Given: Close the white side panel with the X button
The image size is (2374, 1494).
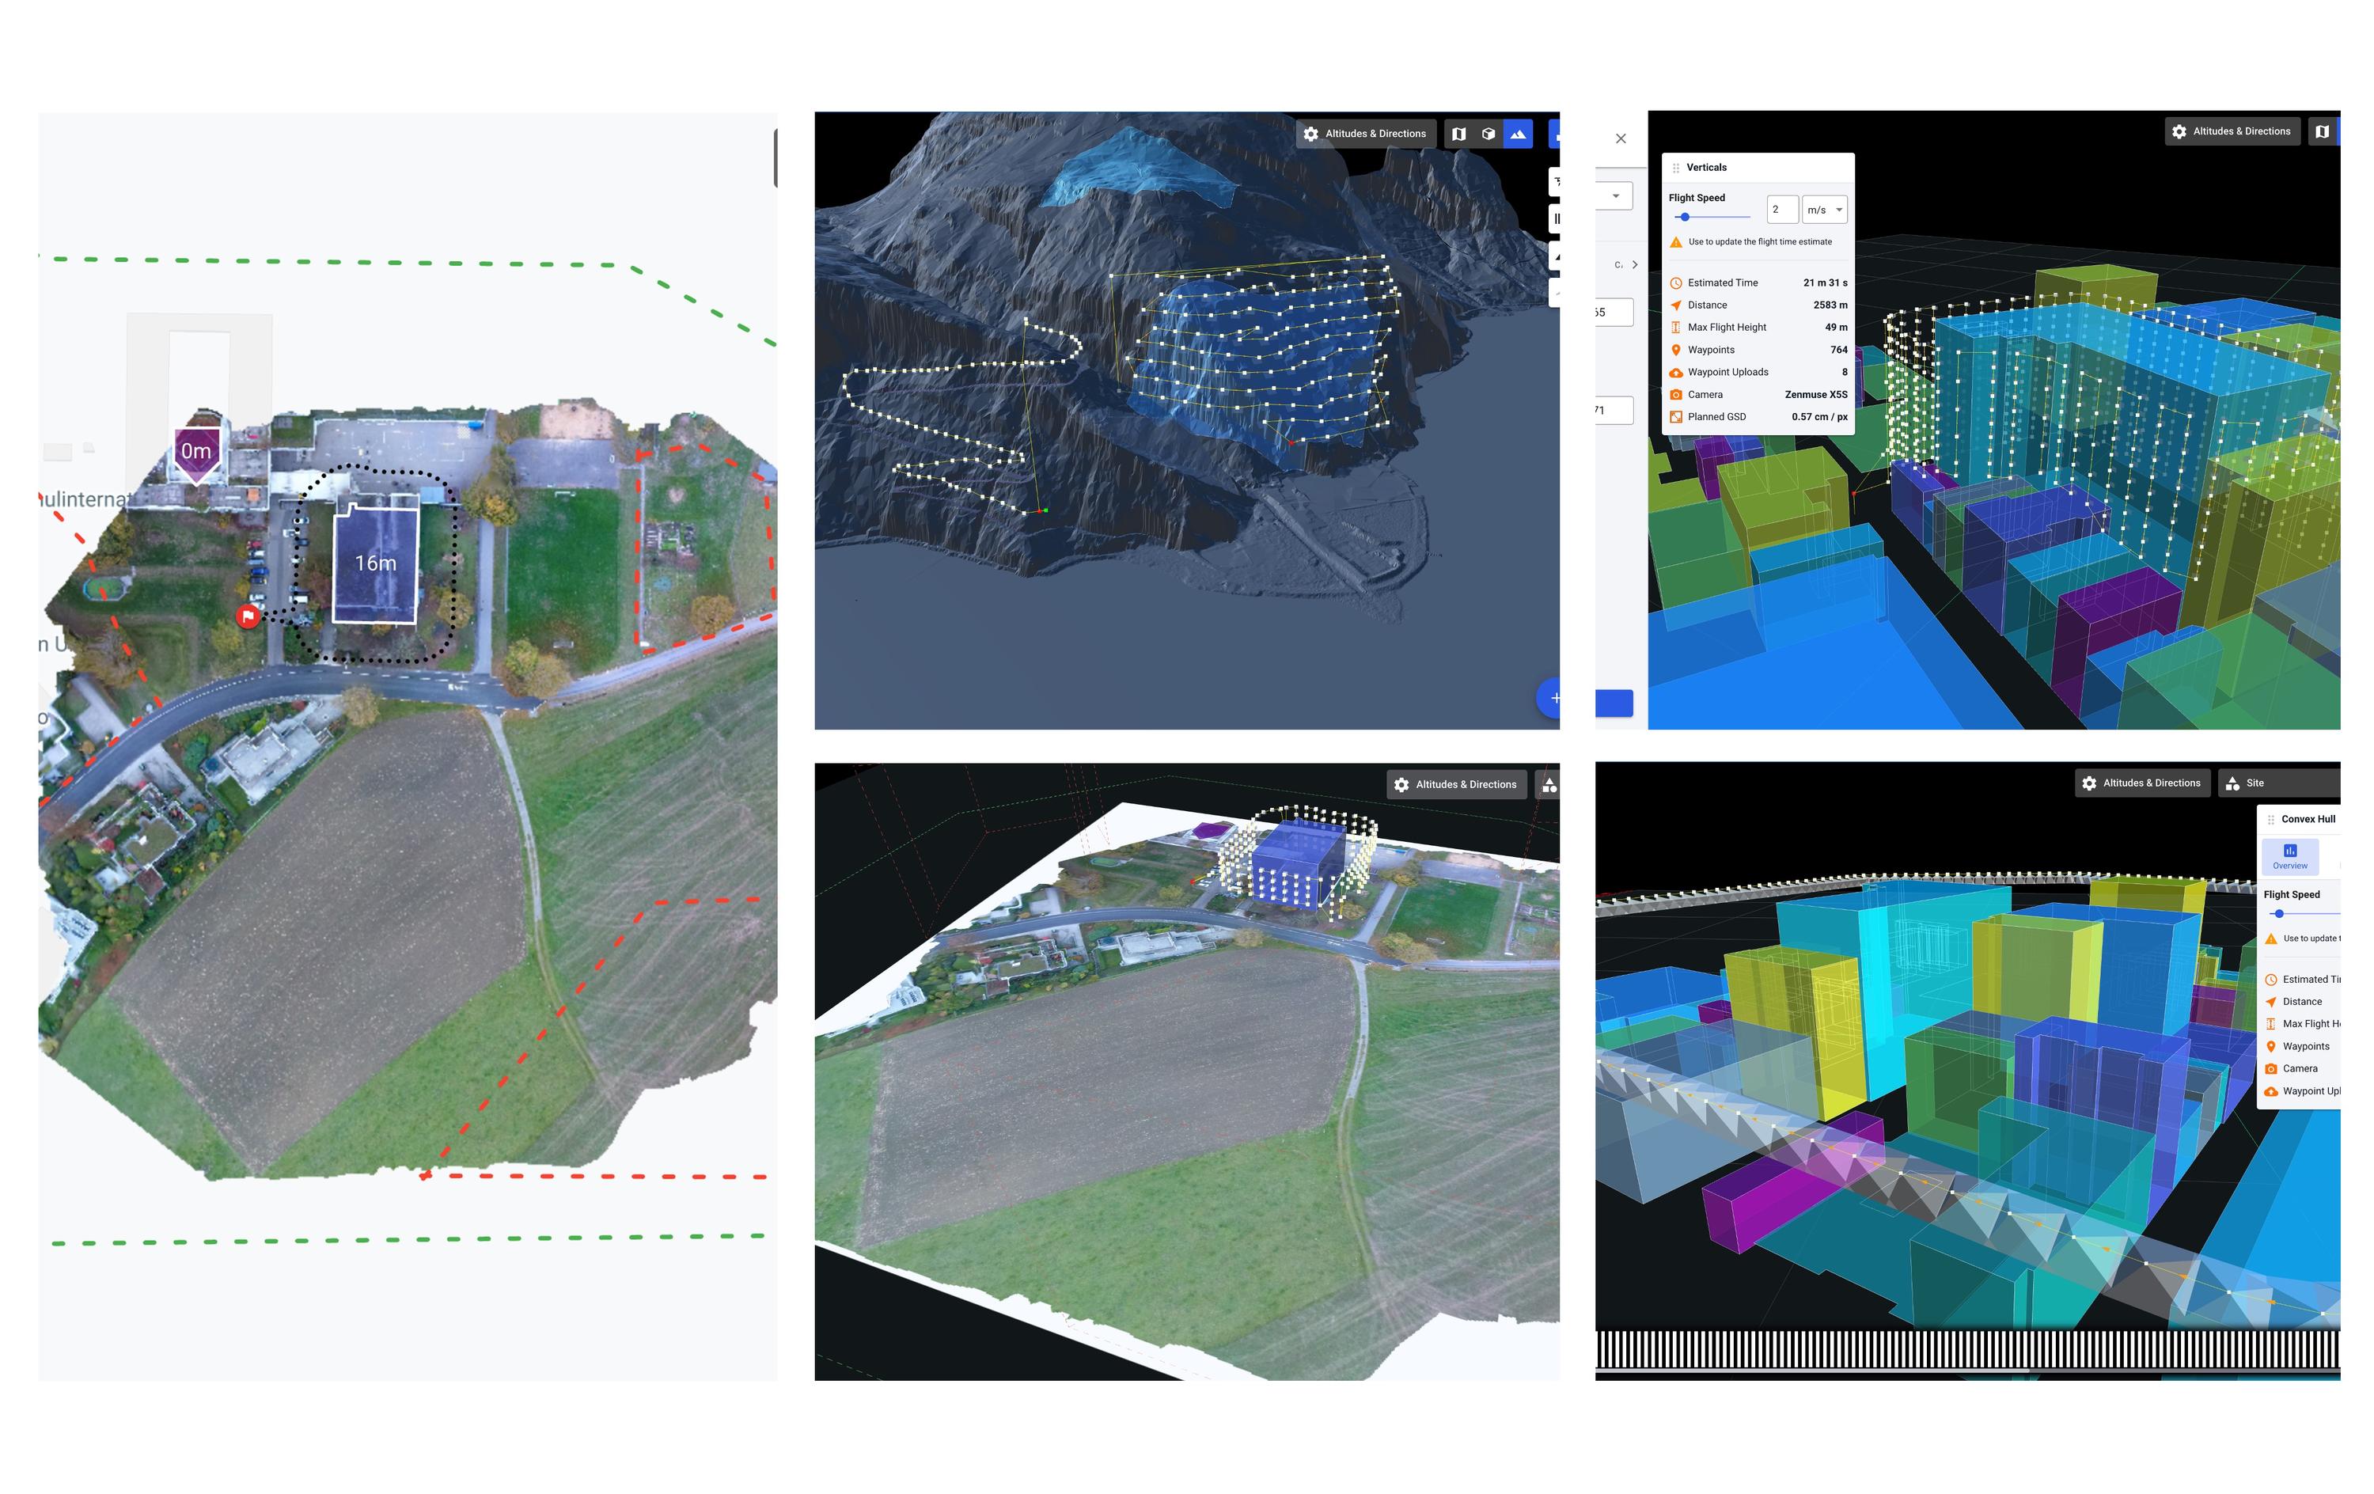Looking at the screenshot, I should pos(1621,139).
